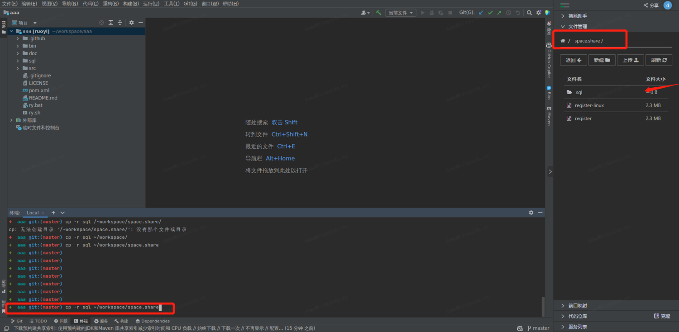The width and height of the screenshot is (679, 332).
Task: Click the Debug bug icon in toolbar
Action: 432,13
